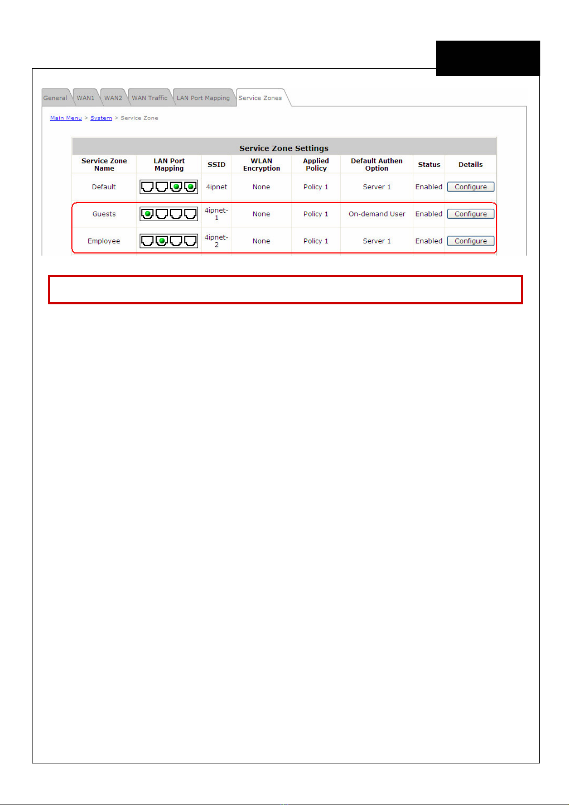The image size is (569, 805).
Task: Click None encryption in the Employee row
Action: [x=261, y=241]
